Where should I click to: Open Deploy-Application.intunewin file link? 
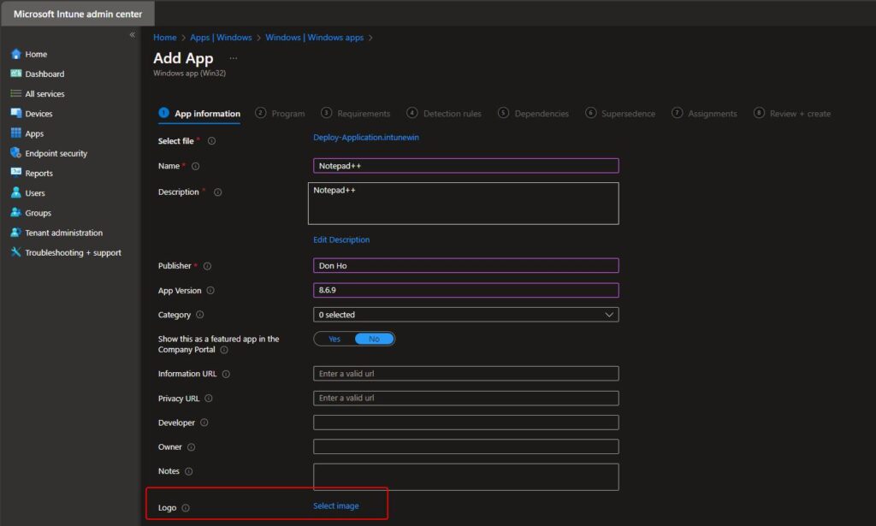point(366,138)
